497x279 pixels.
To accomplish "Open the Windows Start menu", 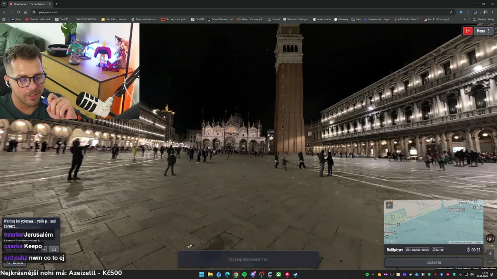I will click(202, 274).
